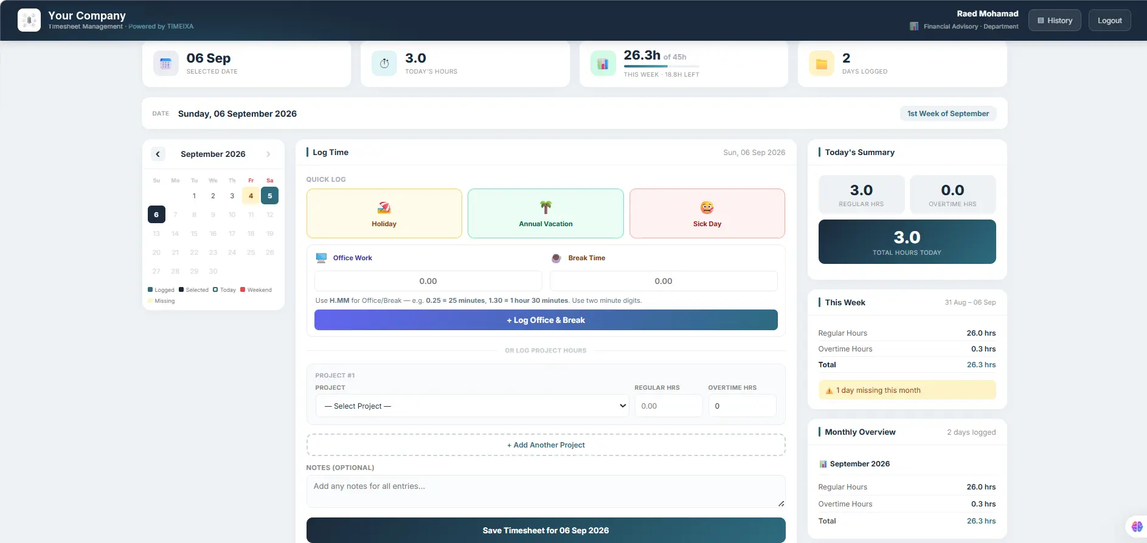Select September 2 in the calendar
Viewport: 1147px width, 543px height.
pos(213,196)
